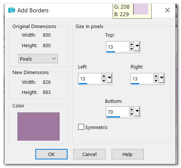Click the Original Dimensions width value 800

coord(47,35)
